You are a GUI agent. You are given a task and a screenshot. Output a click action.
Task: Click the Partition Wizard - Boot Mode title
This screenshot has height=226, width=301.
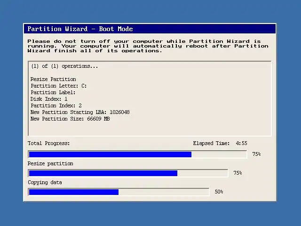click(x=80, y=29)
